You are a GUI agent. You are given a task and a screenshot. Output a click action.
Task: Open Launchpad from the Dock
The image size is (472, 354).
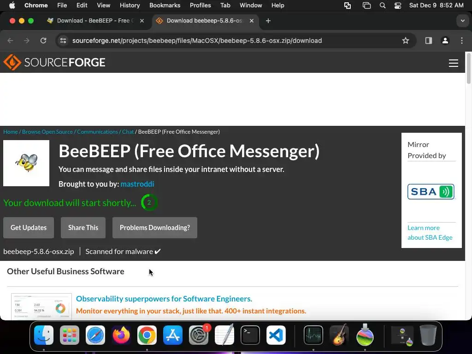70,335
